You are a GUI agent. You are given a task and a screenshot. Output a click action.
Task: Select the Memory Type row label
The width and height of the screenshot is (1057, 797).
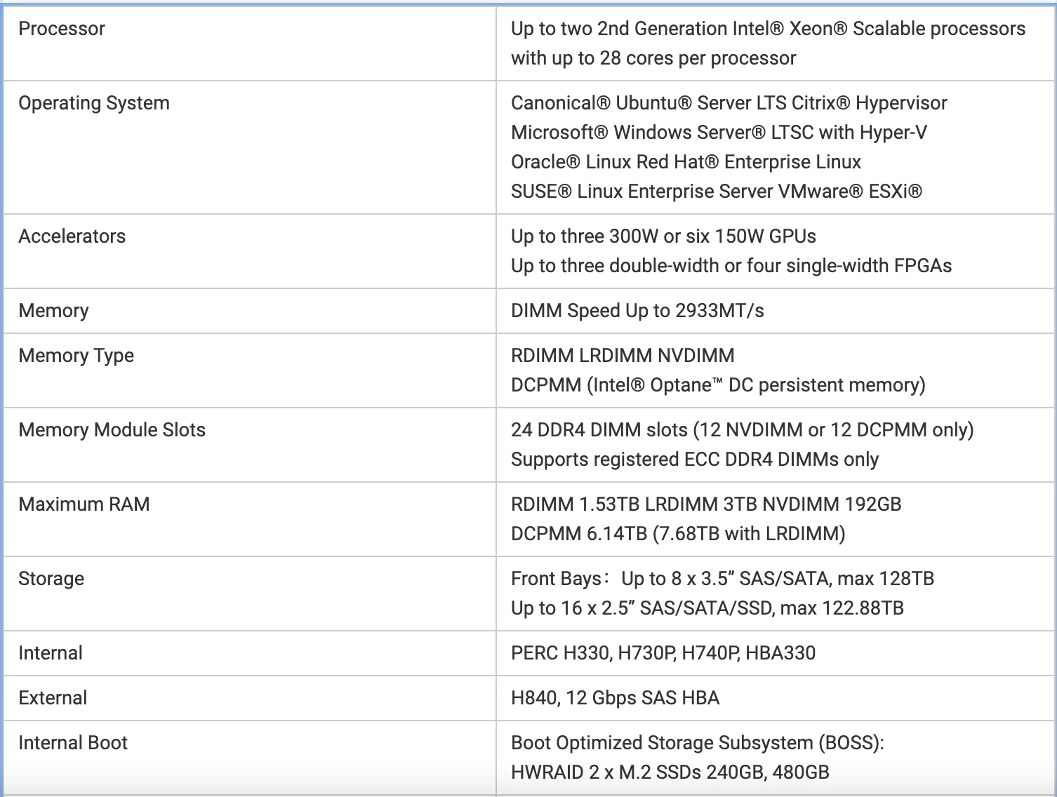pos(76,356)
